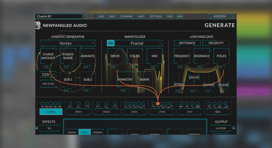Screen dimensions: 272x148
Task: Expand the MODERN theme dropdown
Action: 221,16
